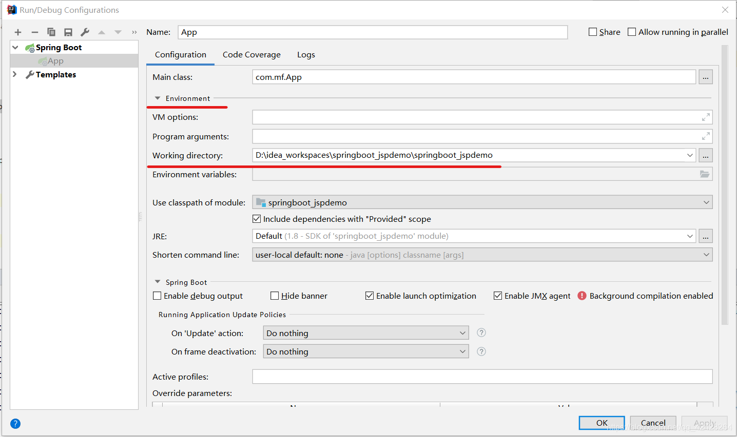
Task: Switch to the Logs tab
Action: 306,55
